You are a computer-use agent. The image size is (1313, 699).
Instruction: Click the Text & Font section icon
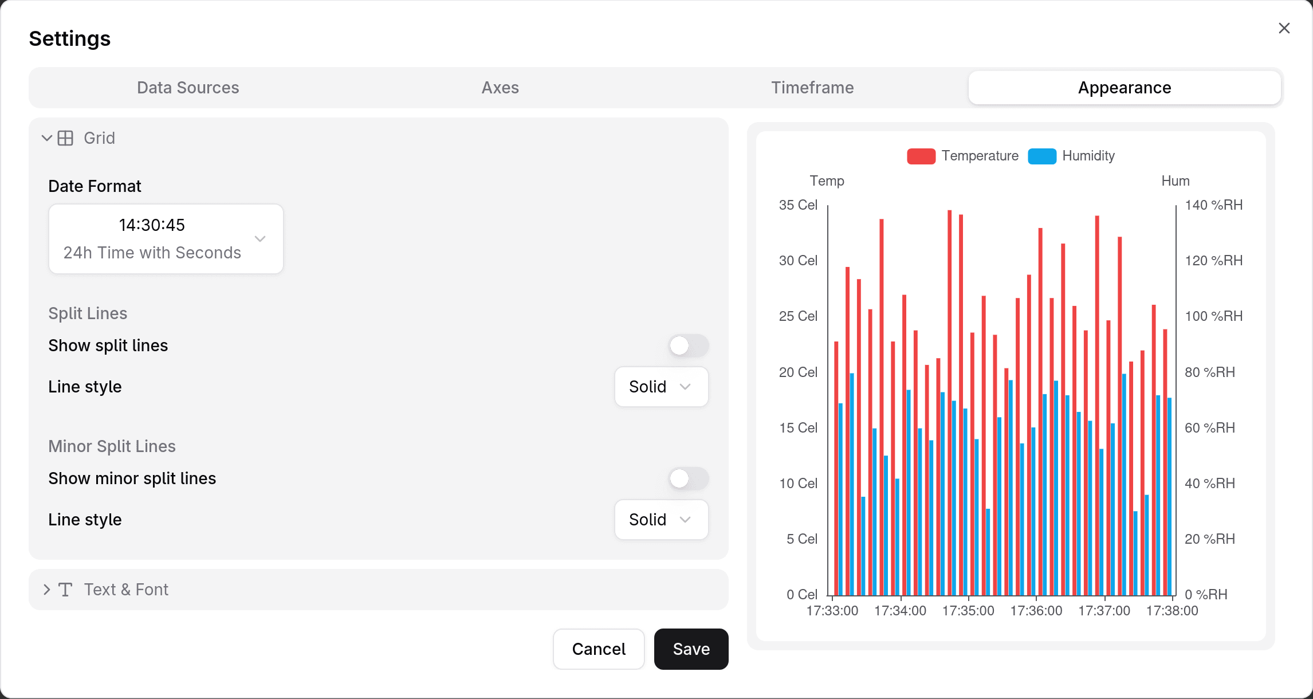click(x=66, y=589)
